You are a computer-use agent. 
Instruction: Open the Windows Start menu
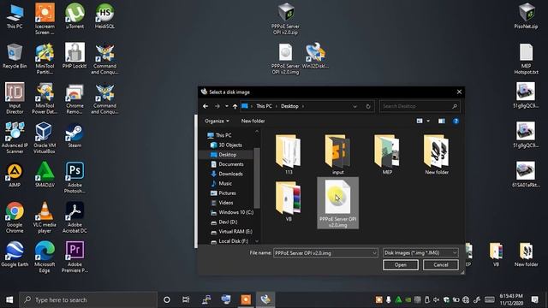coord(9,299)
